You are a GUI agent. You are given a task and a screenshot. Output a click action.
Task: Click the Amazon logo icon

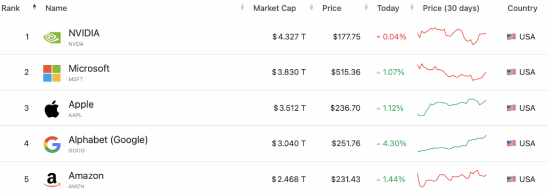click(52, 180)
